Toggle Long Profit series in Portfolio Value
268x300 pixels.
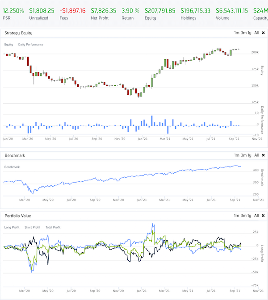point(13,227)
